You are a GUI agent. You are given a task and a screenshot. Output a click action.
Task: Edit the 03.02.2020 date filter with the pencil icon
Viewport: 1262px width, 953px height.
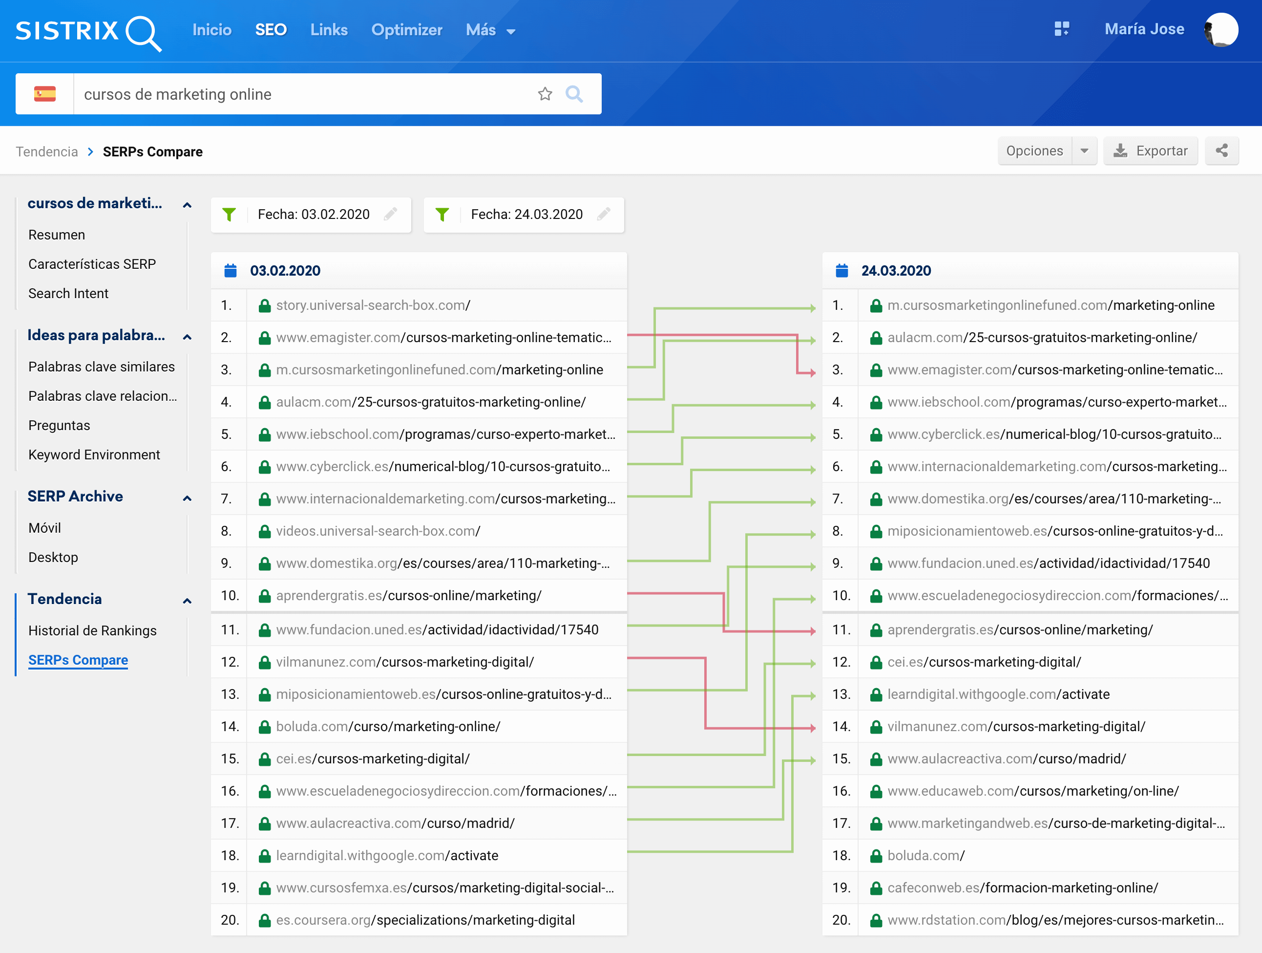[x=390, y=214]
